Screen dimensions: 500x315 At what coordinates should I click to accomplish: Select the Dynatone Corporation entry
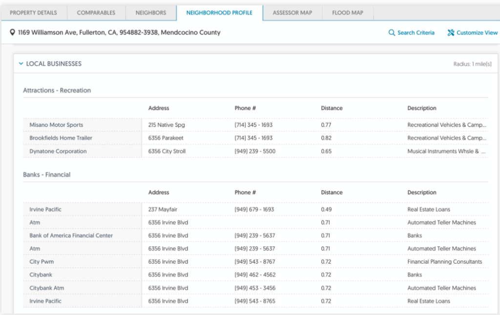[x=58, y=151]
